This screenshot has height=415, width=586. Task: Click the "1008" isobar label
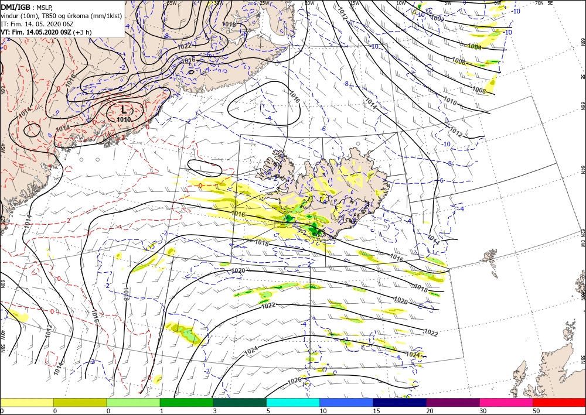(479, 90)
